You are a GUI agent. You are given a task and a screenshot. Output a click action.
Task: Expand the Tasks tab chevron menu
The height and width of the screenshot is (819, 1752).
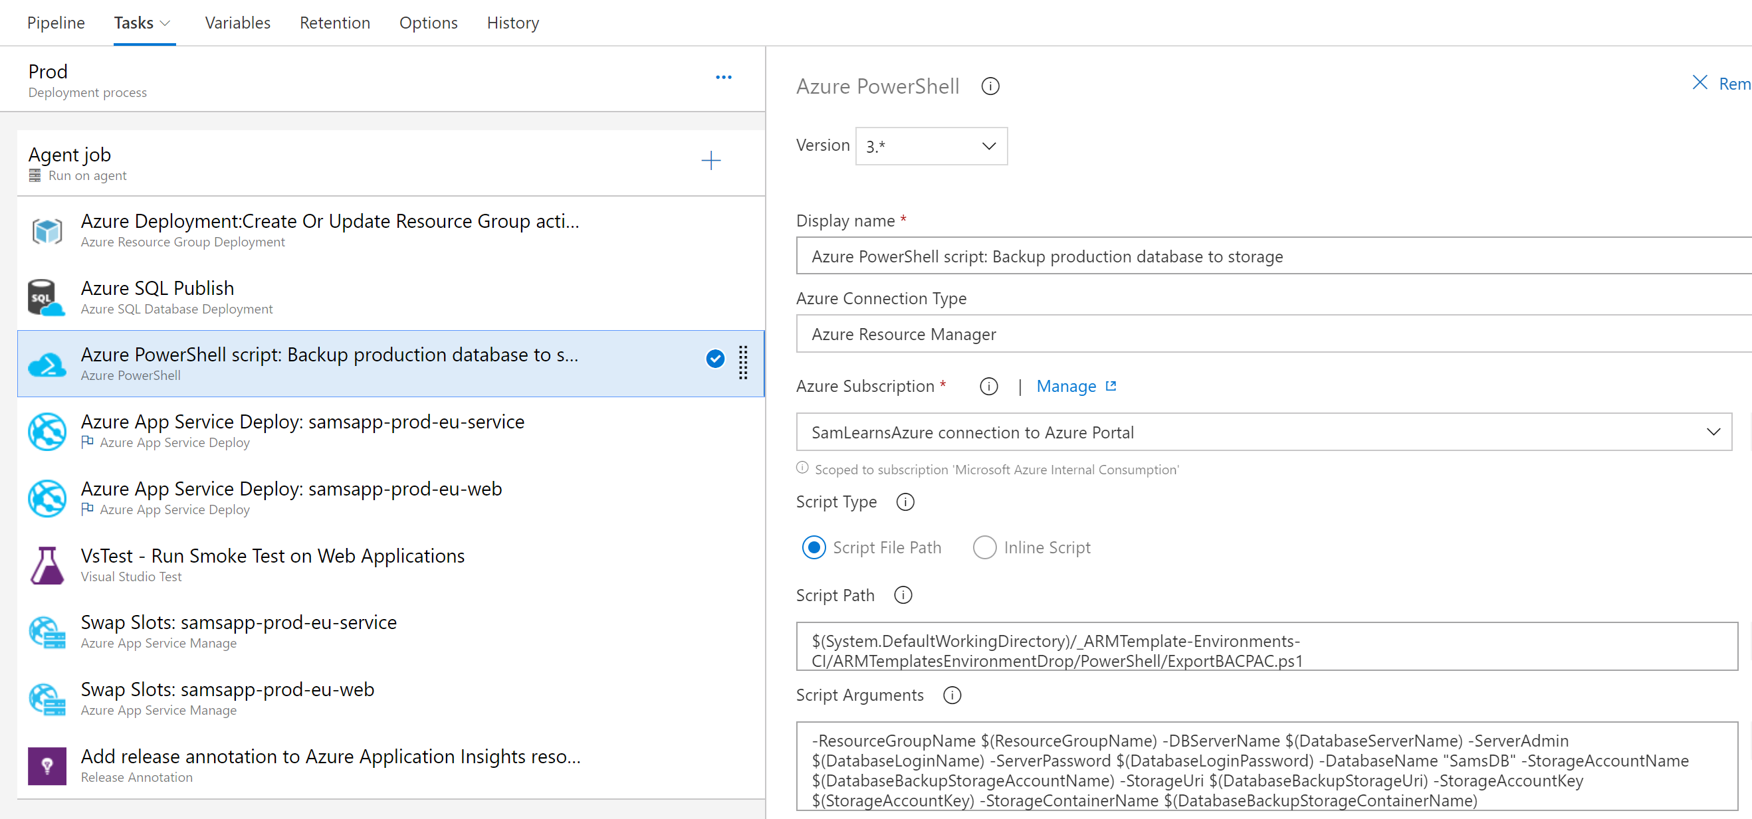coord(165,23)
